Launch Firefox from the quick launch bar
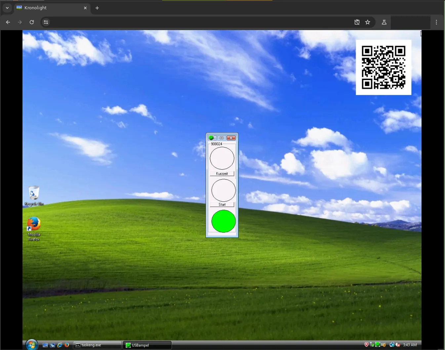The image size is (445, 350). point(67,345)
